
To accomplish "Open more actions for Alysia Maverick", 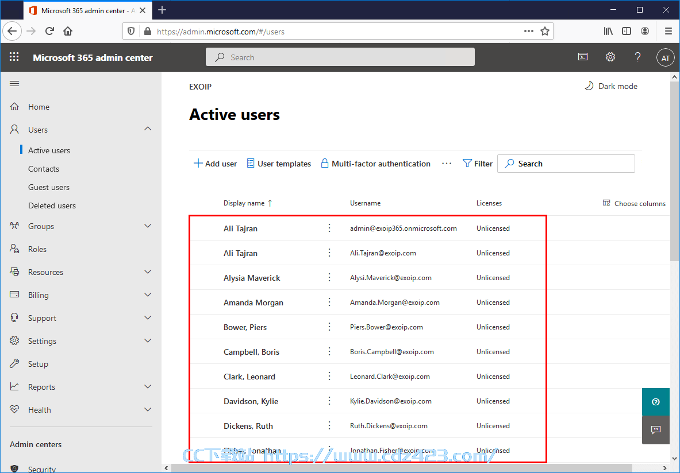I will pyautogui.click(x=329, y=277).
